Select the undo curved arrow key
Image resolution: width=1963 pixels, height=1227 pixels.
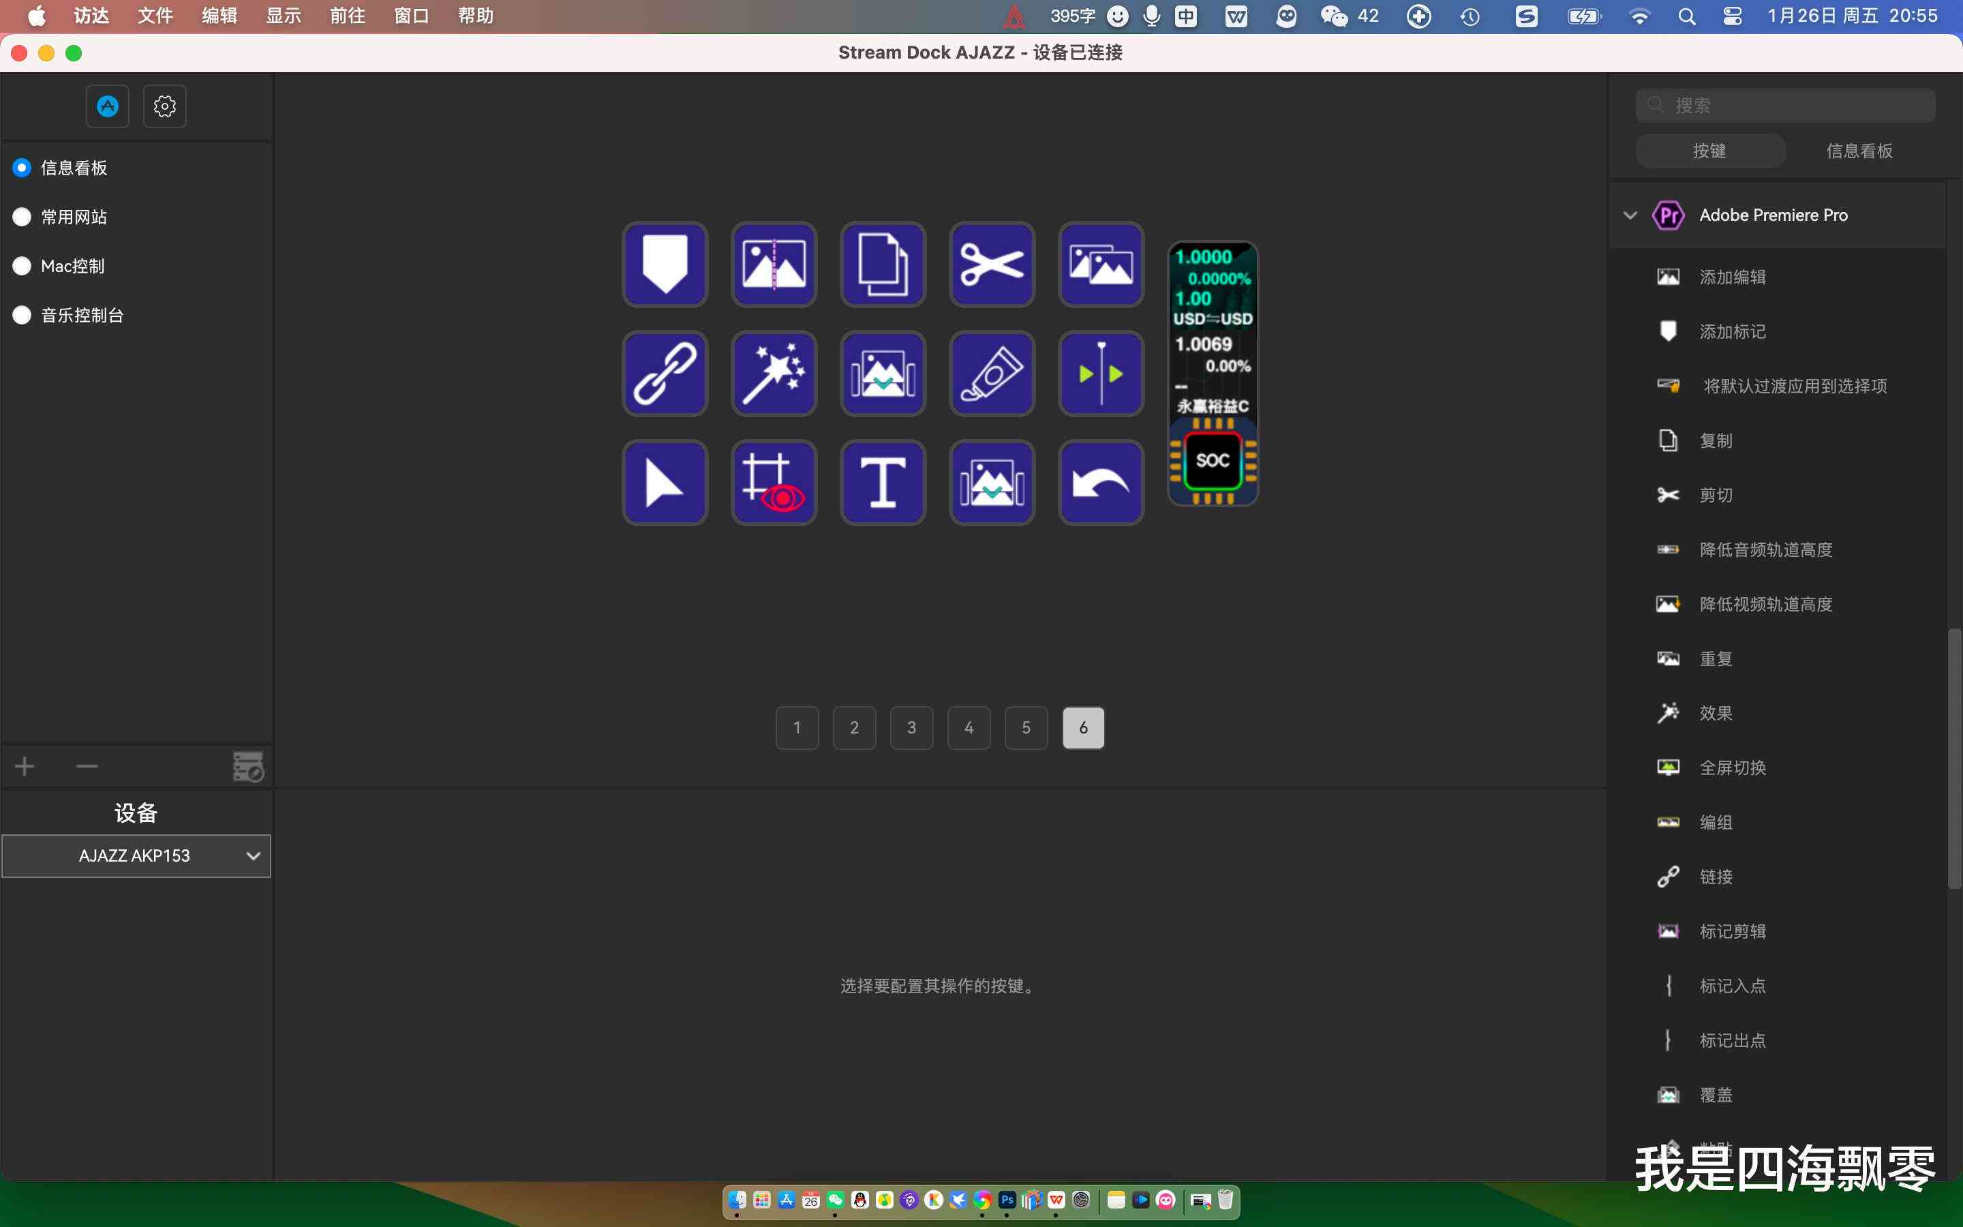click(1101, 482)
